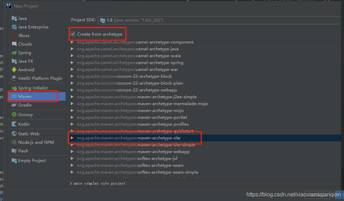Select softeu-archetype-seam-simple archetype
This screenshot has width=344, height=201.
point(137,172)
